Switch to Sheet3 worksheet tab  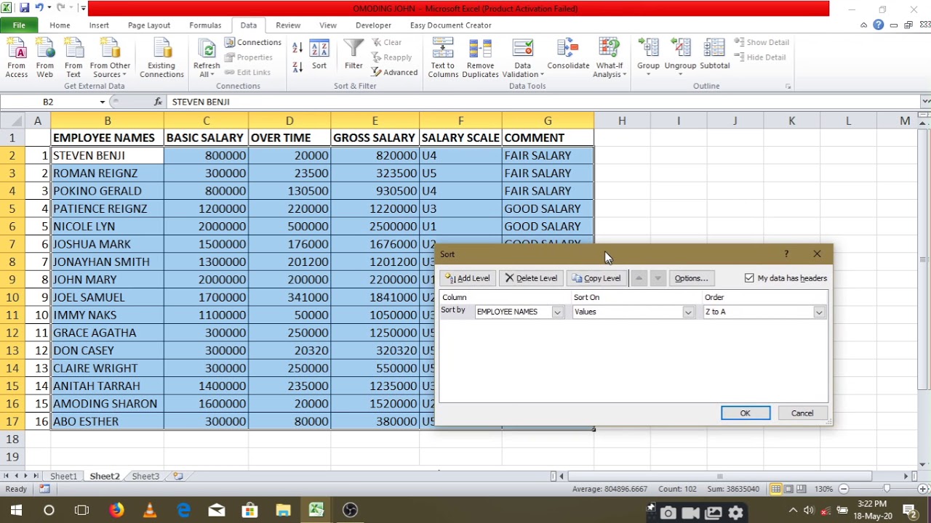click(x=145, y=477)
